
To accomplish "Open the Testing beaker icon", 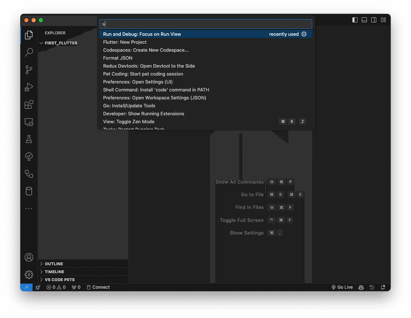I will tap(29, 139).
